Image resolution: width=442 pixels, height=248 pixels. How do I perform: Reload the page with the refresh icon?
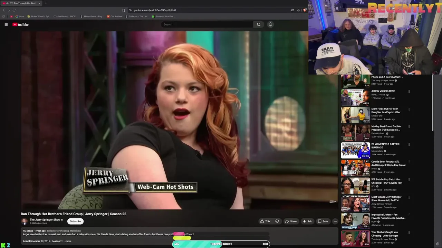point(14,10)
